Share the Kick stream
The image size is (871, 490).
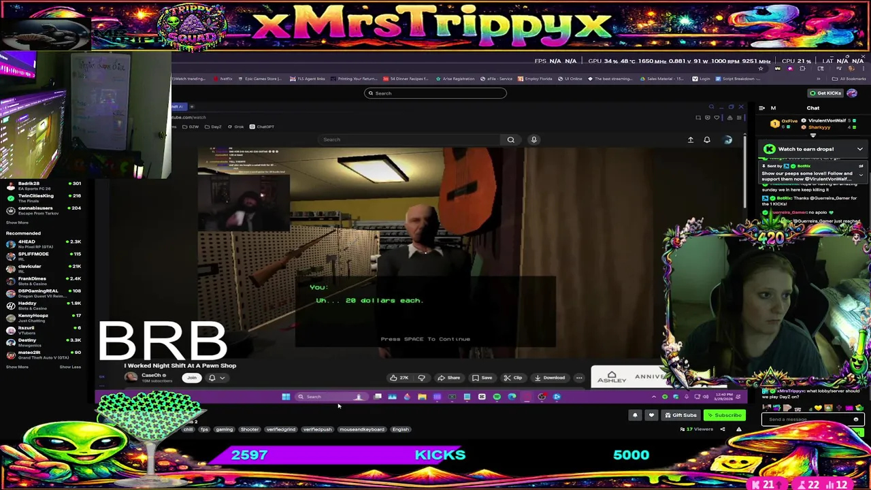pos(723,429)
